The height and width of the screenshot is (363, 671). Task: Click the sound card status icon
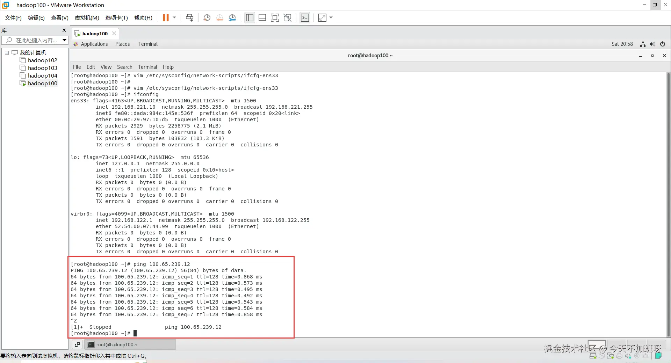coord(628,356)
